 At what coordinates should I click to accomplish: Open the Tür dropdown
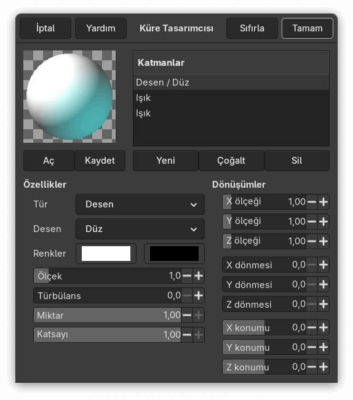(140, 204)
